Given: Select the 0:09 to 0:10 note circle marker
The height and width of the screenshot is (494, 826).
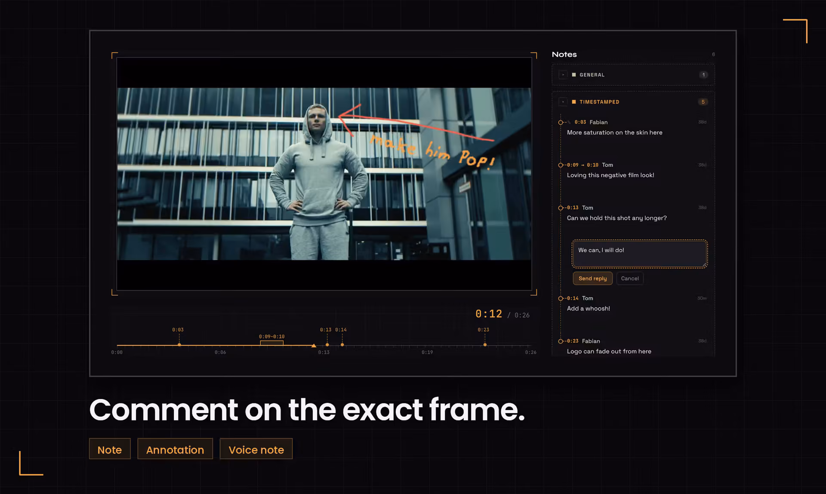Looking at the screenshot, I should [561, 165].
